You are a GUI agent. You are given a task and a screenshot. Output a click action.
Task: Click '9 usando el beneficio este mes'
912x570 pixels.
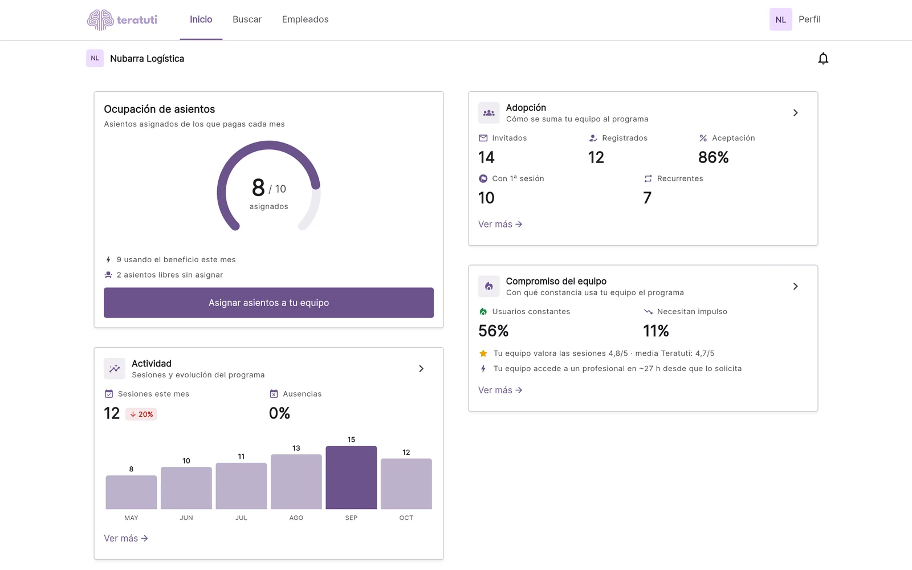[176, 260]
